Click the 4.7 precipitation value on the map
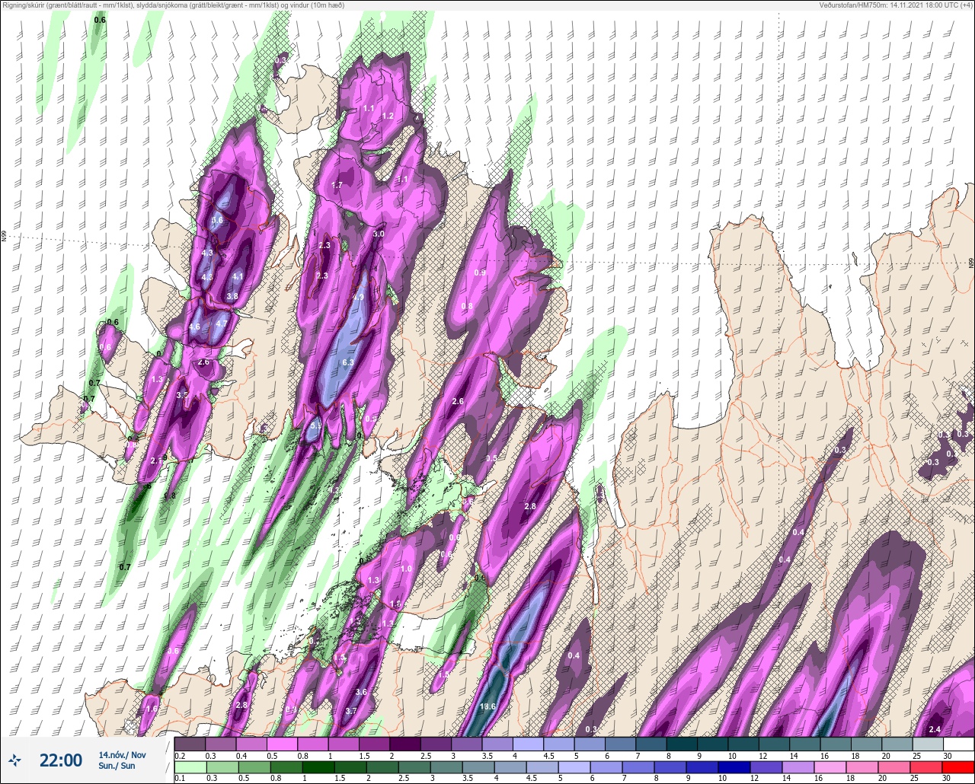 222,323
